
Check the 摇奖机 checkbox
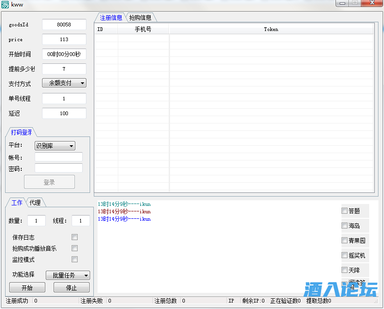click(344, 255)
